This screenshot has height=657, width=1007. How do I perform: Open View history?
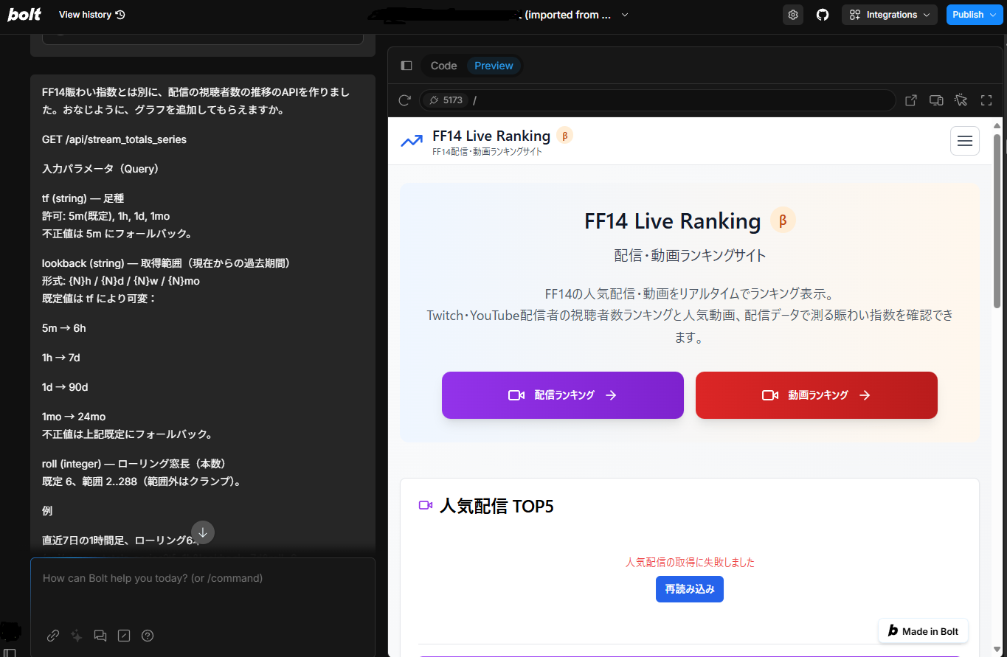[x=91, y=15]
